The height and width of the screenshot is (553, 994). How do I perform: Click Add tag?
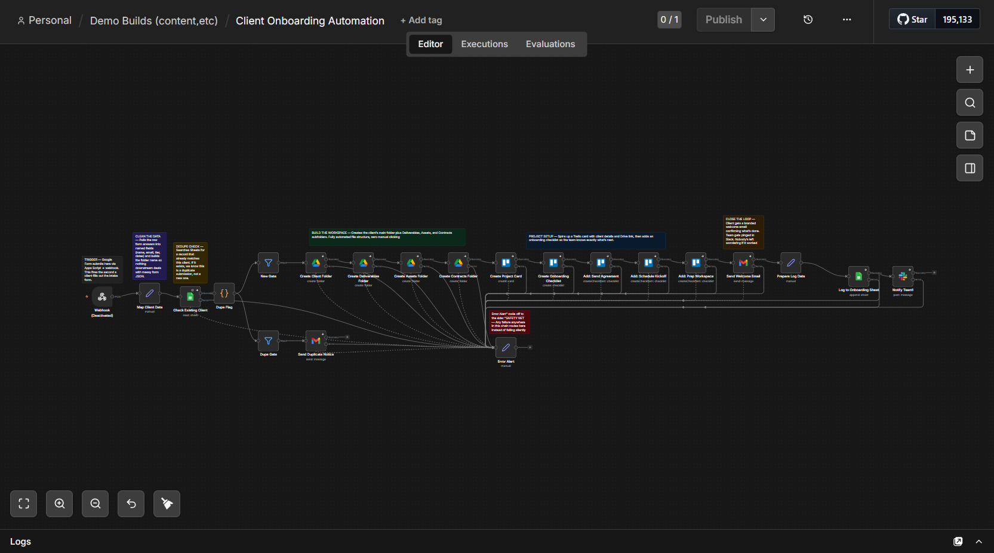(x=421, y=20)
